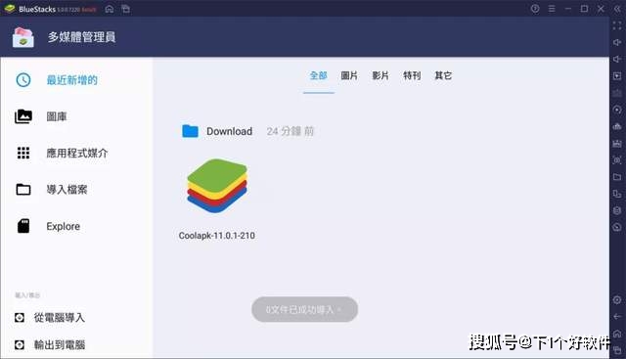Screen dimensions: 626x359
Task: Click the volume up icon
Action: pyautogui.click(x=617, y=42)
